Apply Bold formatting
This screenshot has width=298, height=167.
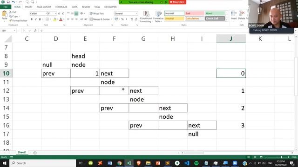pos(32,19)
